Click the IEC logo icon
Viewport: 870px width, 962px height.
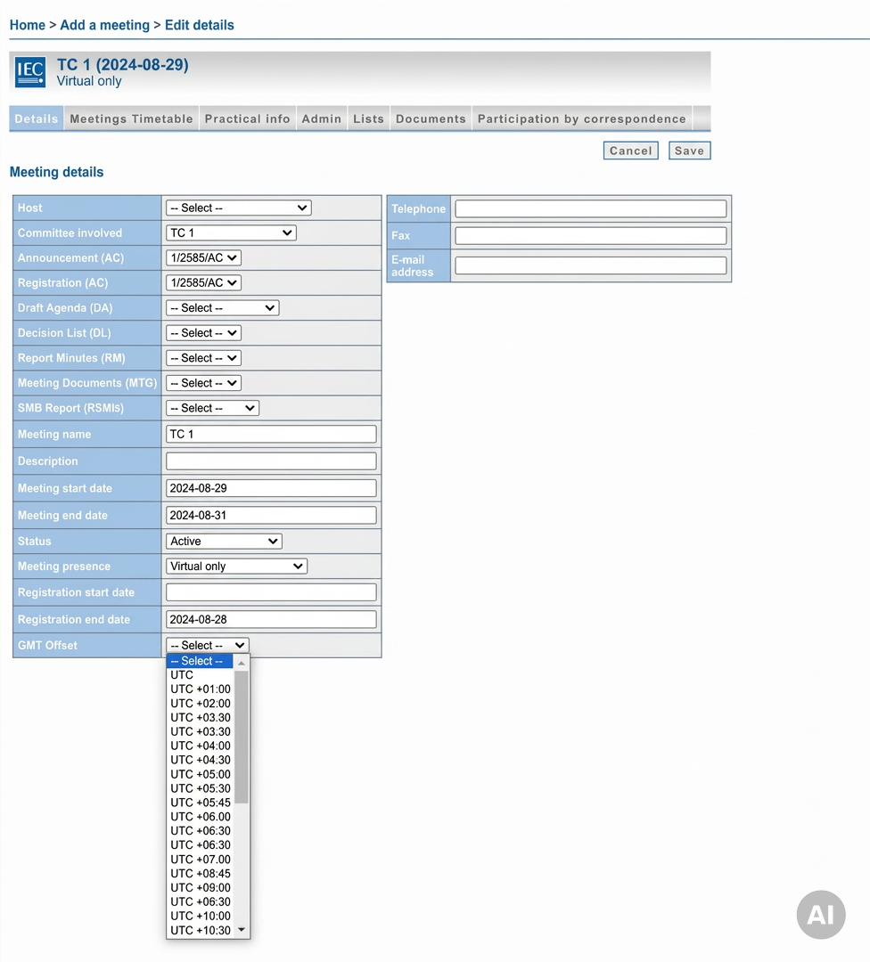pyautogui.click(x=30, y=72)
